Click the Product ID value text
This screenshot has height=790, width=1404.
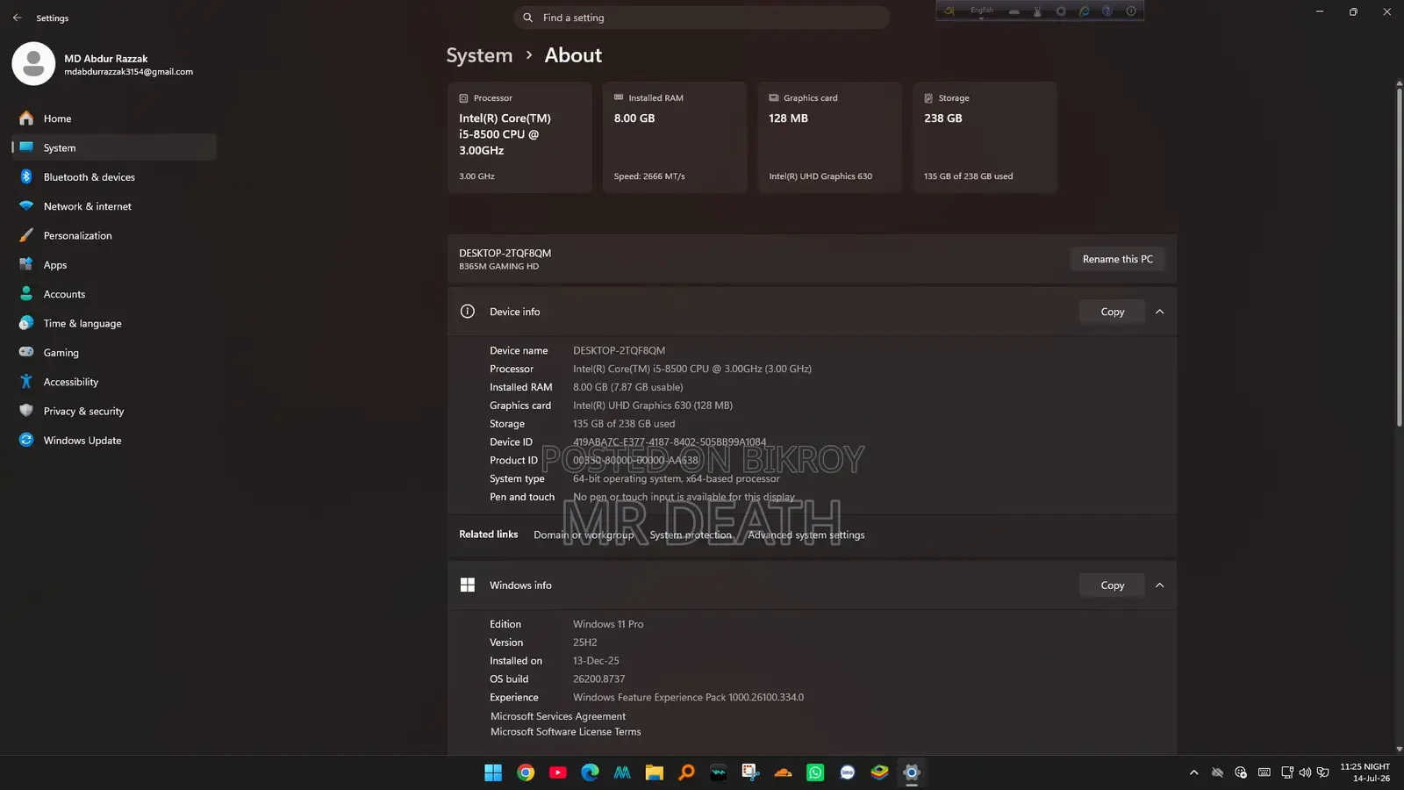pyautogui.click(x=635, y=460)
